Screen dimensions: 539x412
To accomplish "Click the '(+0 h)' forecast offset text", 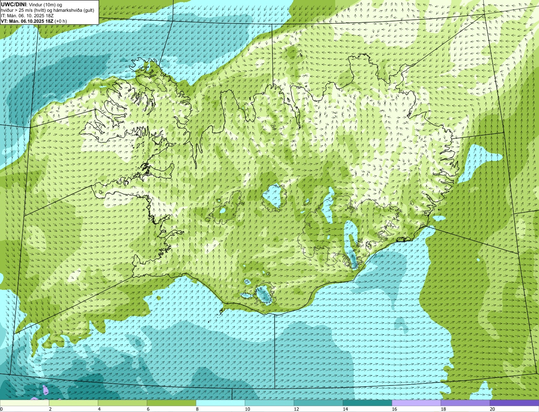I will tap(61, 21).
